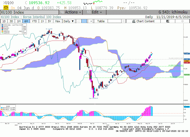The image size is (190, 137).
Task: Select the YTD range tab
Action: 34,21
